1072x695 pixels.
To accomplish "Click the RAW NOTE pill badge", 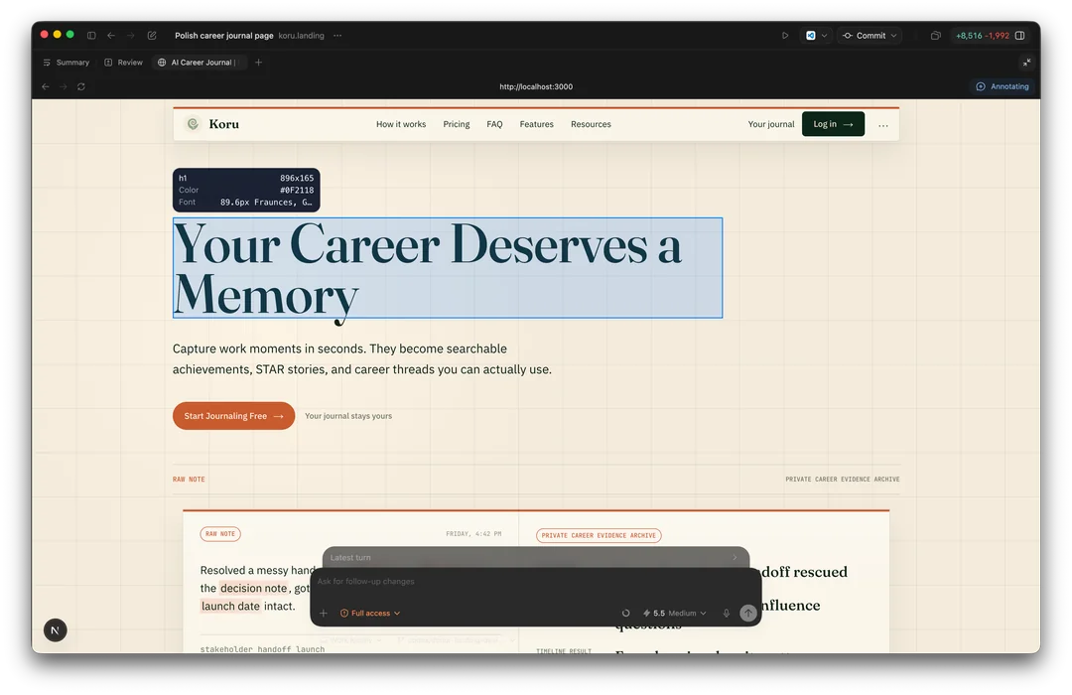I will [x=220, y=533].
